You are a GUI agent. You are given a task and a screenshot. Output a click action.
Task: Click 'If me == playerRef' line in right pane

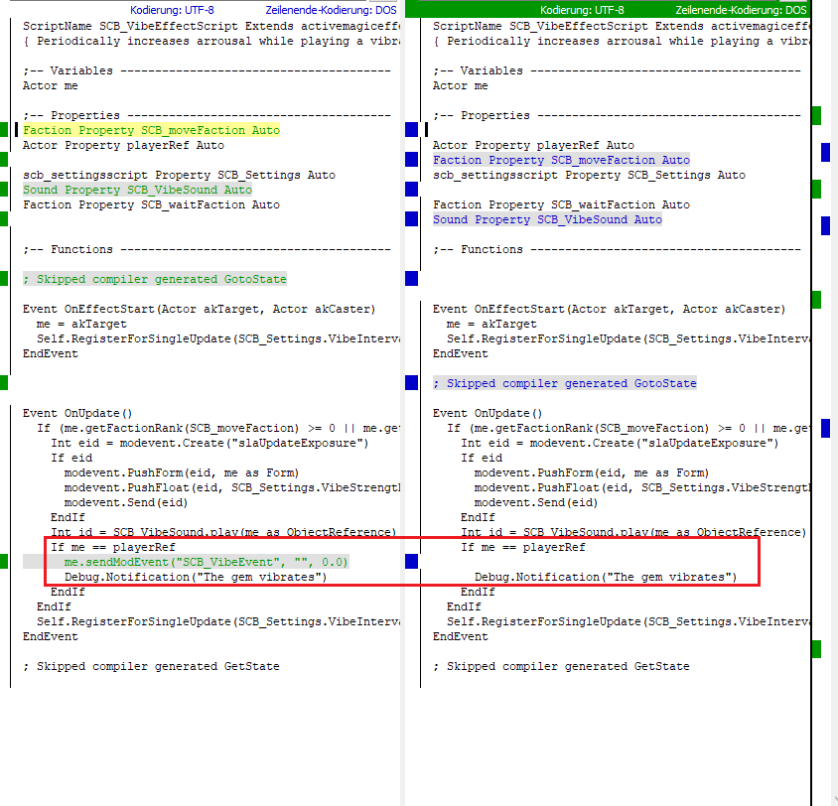522,548
